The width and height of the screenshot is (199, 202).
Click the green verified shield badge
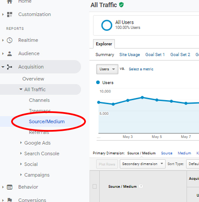coord(121,5)
